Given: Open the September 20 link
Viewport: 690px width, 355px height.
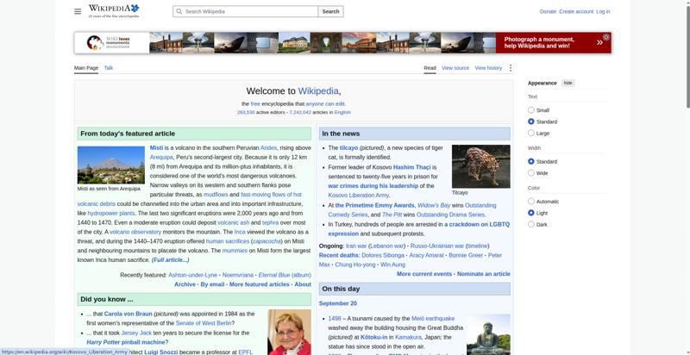Looking at the screenshot, I should (x=338, y=303).
